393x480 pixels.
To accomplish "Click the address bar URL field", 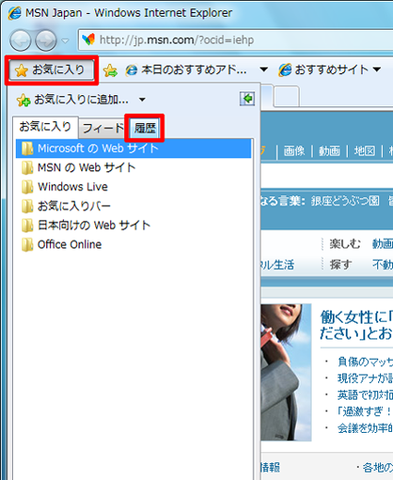I will (236, 40).
